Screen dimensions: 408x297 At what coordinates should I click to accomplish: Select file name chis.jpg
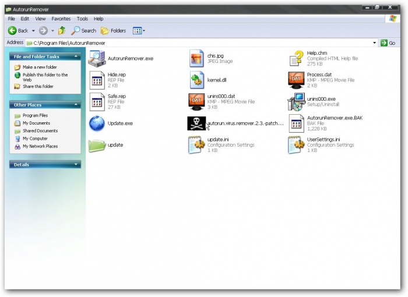(215, 56)
